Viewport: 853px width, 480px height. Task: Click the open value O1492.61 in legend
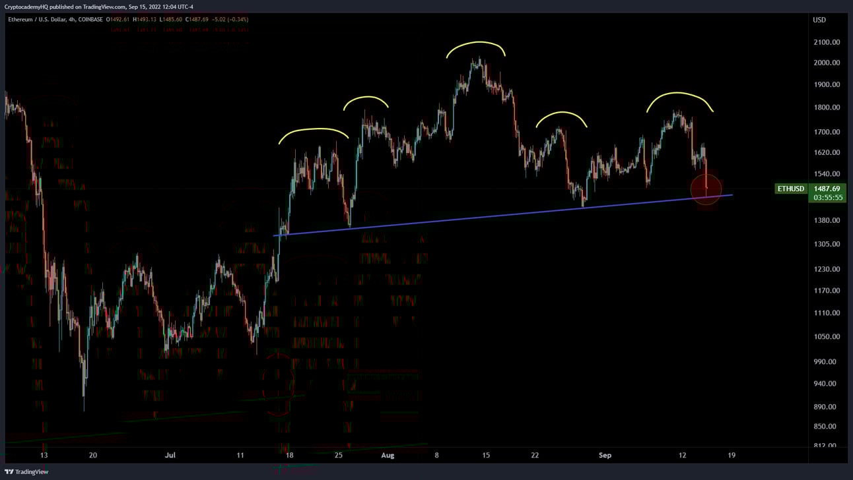click(118, 20)
